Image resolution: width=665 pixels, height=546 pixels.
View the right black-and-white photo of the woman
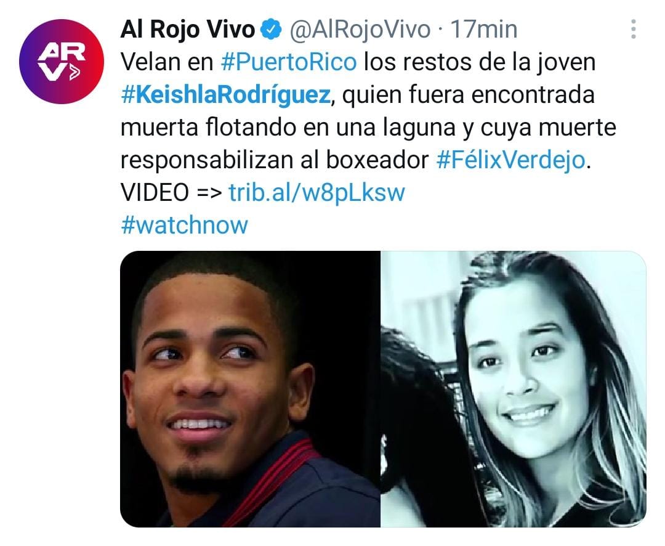click(514, 389)
